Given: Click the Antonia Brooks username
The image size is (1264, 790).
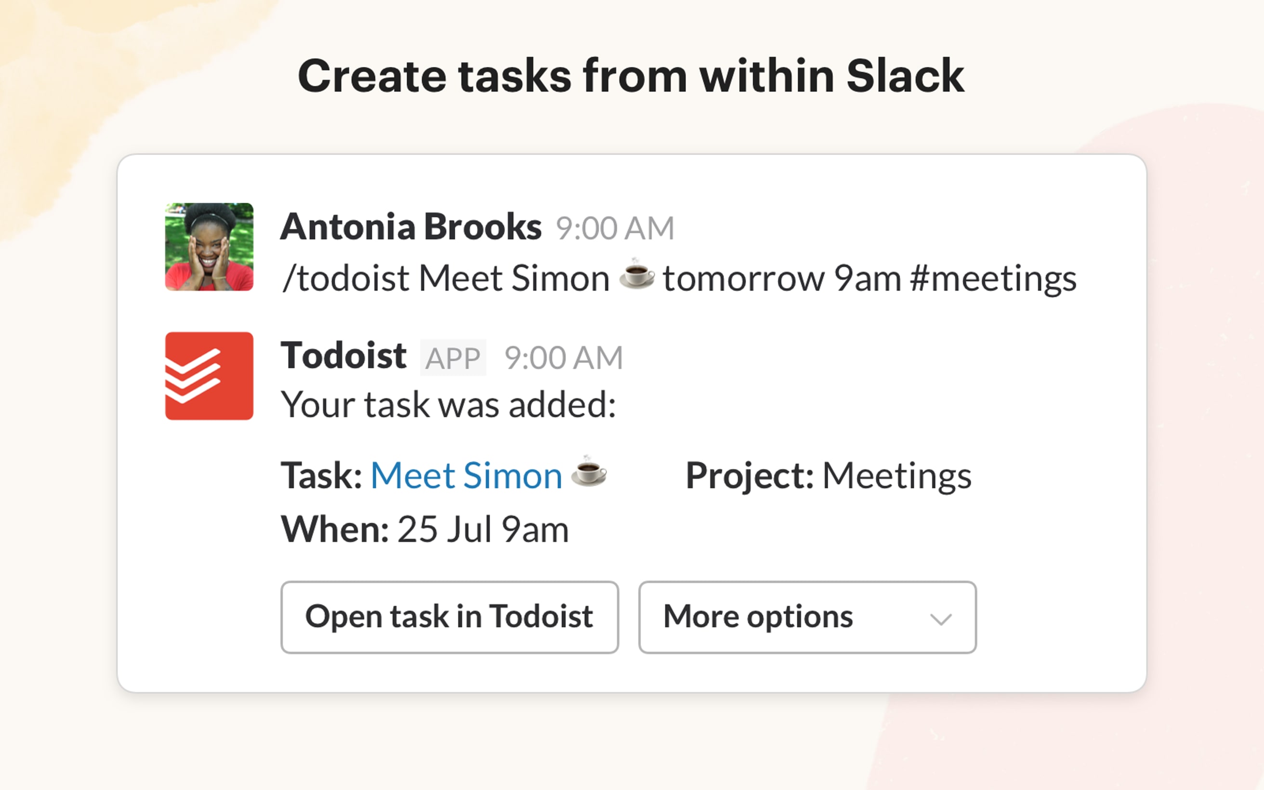Looking at the screenshot, I should pyautogui.click(x=410, y=226).
